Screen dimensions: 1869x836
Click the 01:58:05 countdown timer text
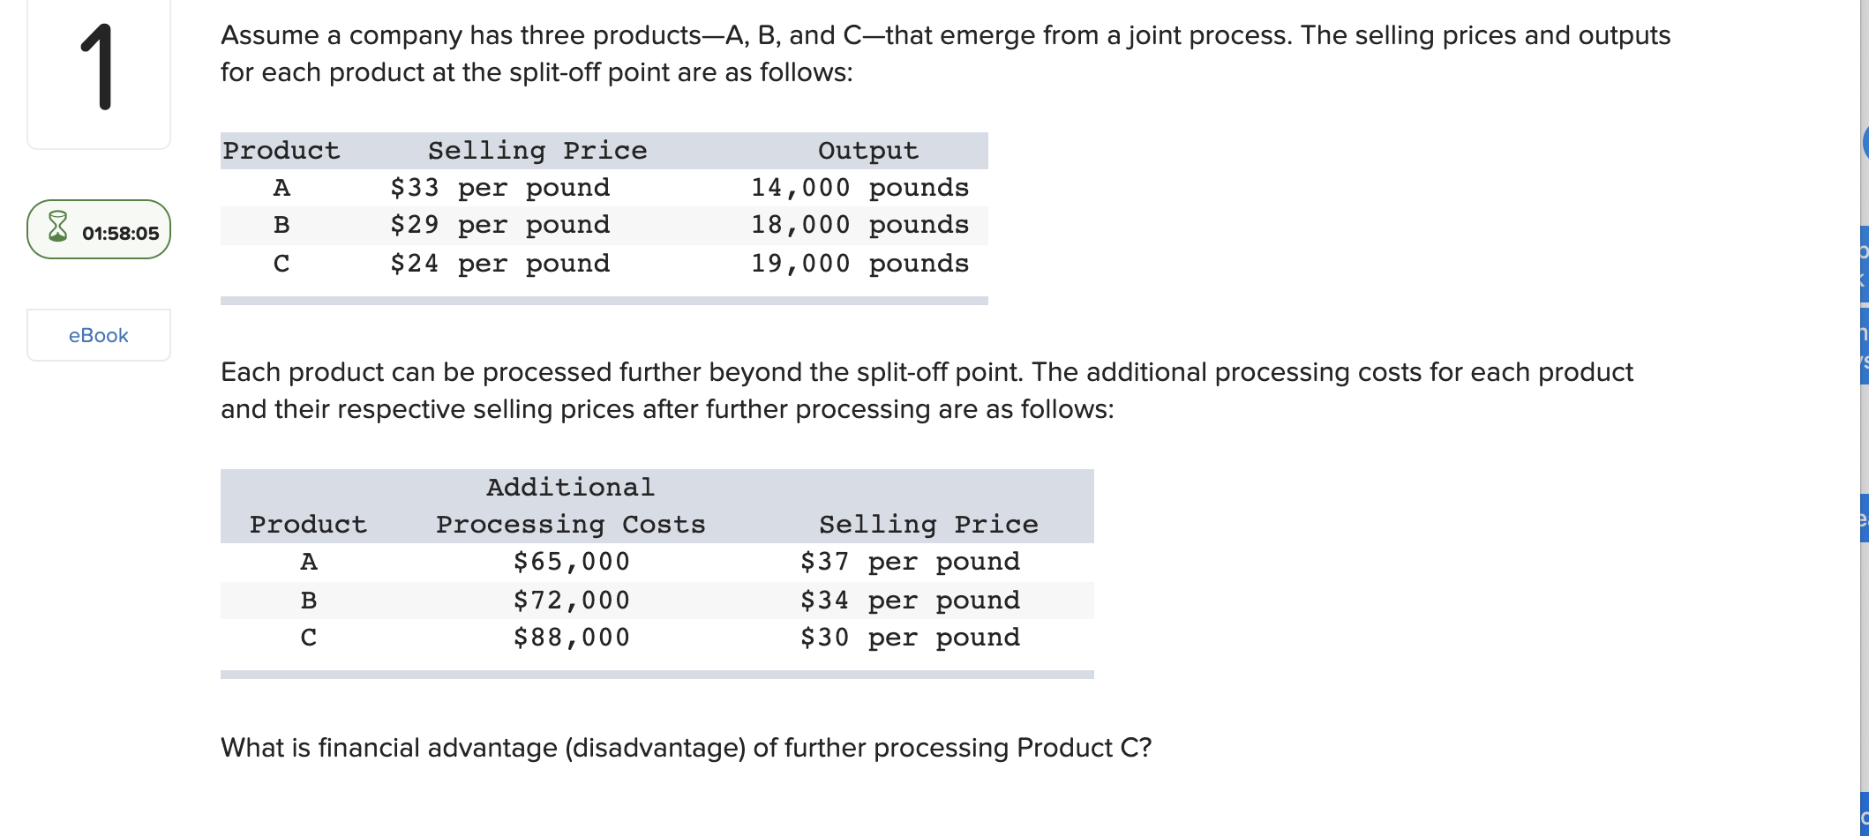pos(121,234)
